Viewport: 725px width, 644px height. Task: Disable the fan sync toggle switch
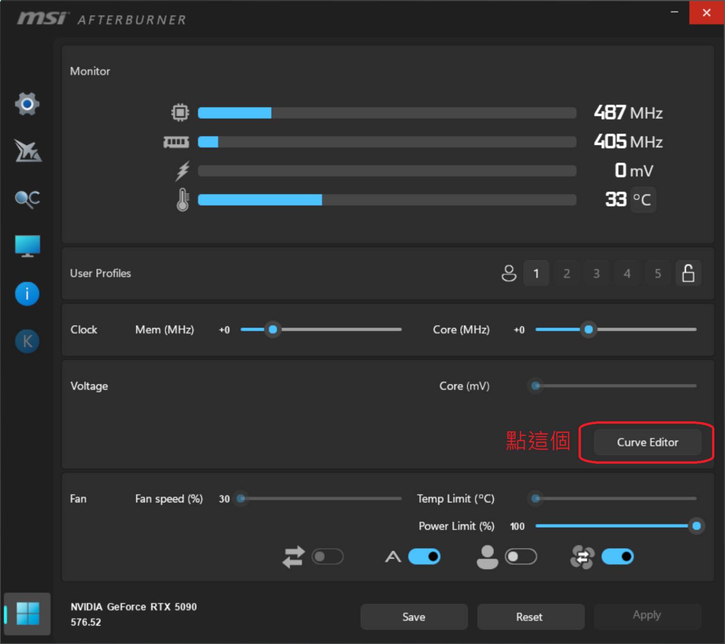point(618,557)
